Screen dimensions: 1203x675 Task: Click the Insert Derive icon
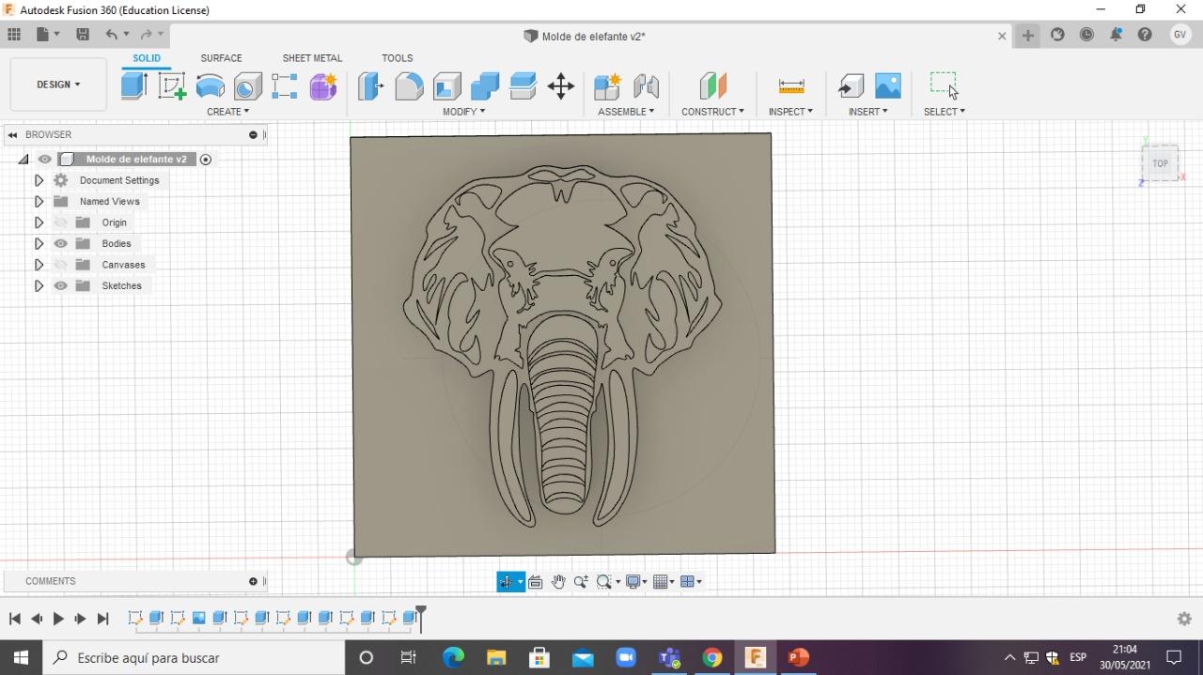pyautogui.click(x=851, y=85)
